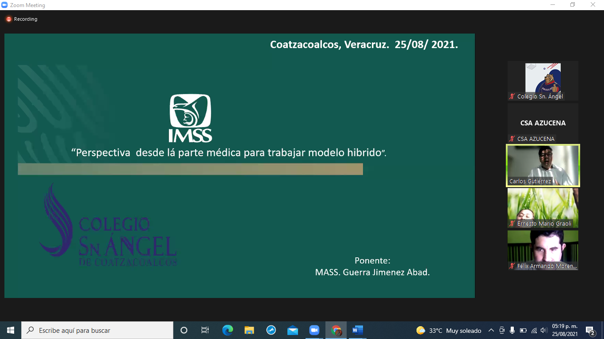Viewport: 604px width, 339px height.
Task: Click muted mic icon beside Ernesto Mario Graoli
Action: 512,223
